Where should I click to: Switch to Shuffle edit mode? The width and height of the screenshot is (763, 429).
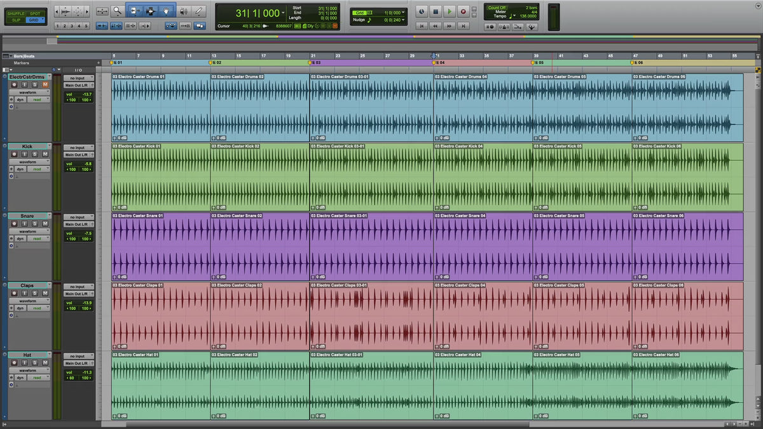[x=15, y=13]
